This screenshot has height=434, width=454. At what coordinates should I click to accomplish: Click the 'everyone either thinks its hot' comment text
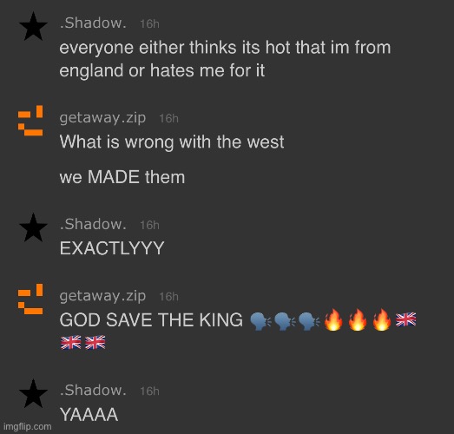tap(225, 59)
